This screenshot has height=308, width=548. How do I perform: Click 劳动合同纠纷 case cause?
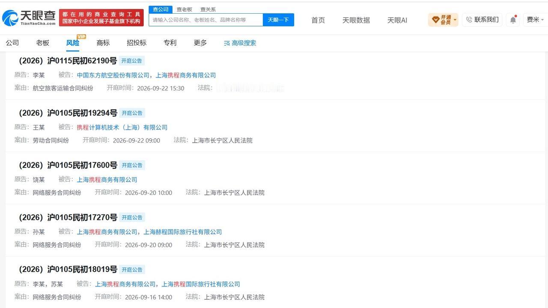coord(51,141)
